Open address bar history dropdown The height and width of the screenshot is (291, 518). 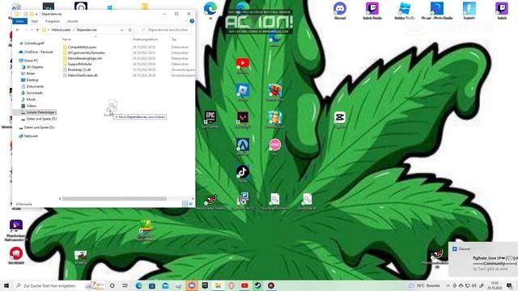[x=122, y=30]
